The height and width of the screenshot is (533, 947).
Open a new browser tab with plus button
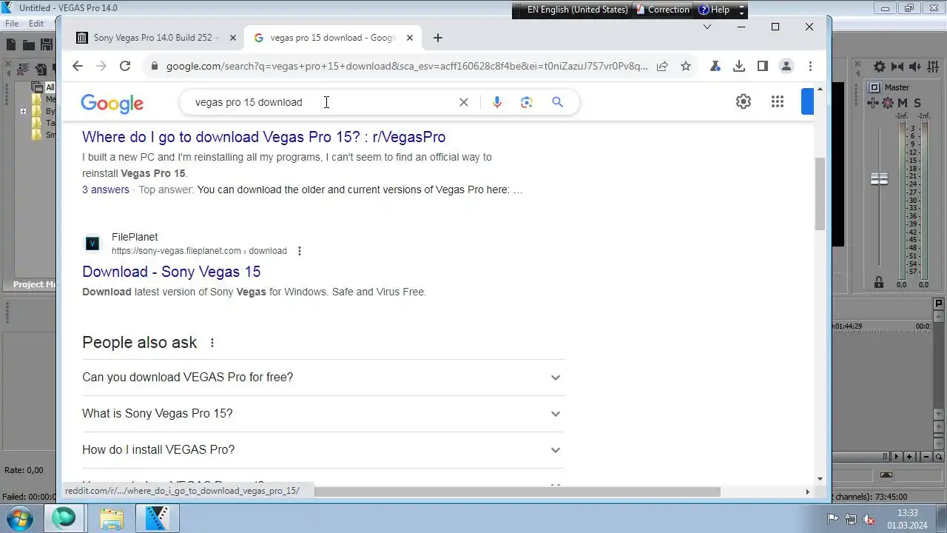click(438, 38)
